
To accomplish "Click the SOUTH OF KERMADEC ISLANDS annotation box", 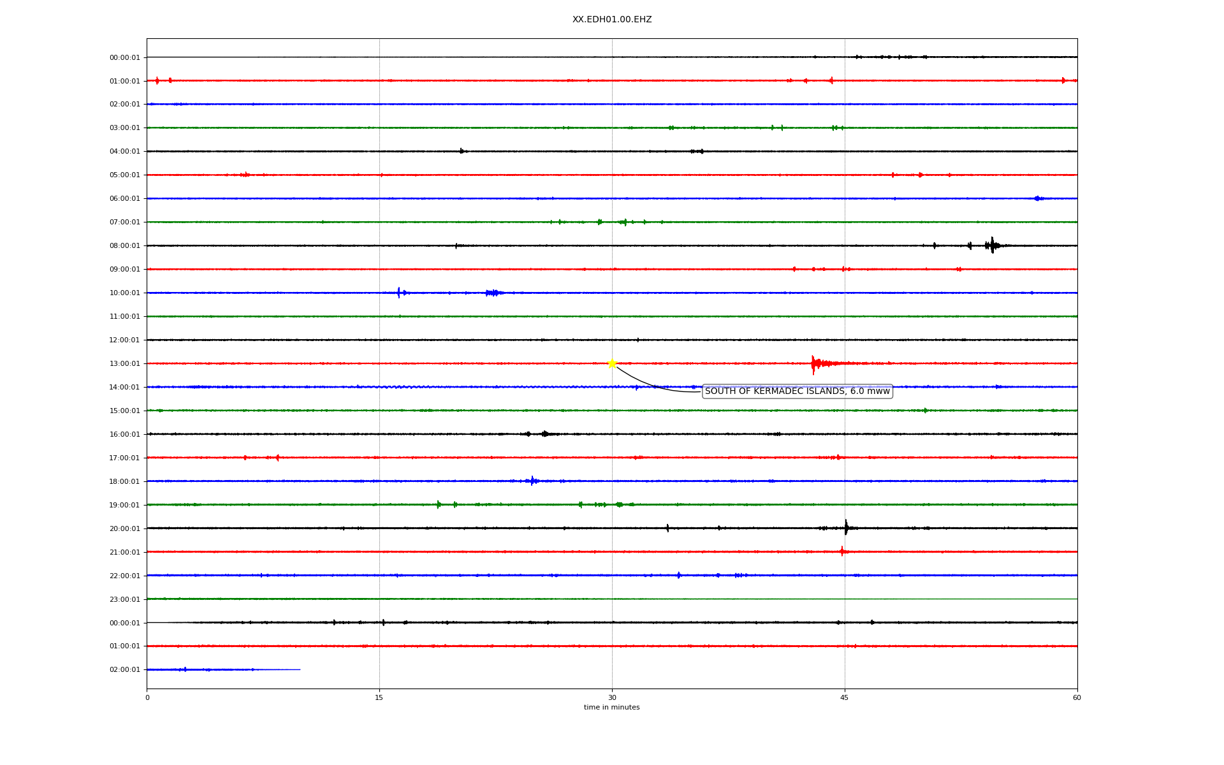I will 797,391.
